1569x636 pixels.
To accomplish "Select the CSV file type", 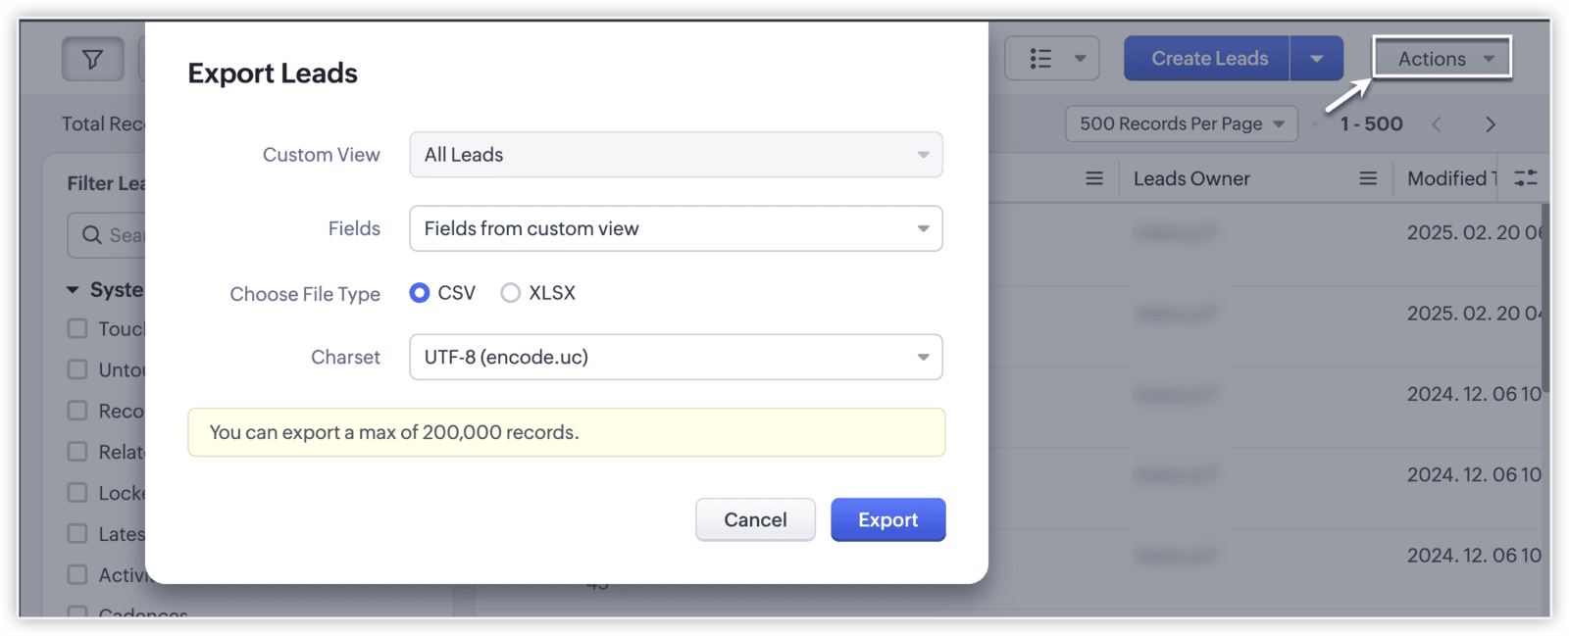I will pos(420,293).
